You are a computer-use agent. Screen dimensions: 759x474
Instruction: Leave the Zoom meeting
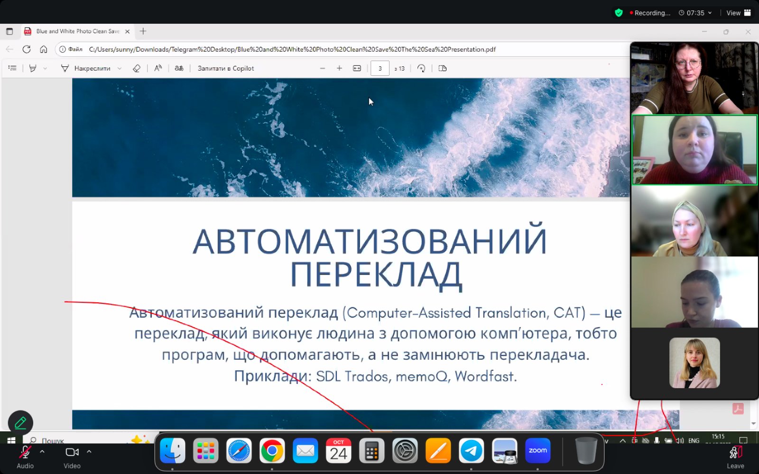[735, 456]
